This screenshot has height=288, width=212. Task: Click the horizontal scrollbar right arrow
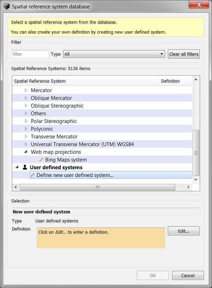pyautogui.click(x=189, y=187)
